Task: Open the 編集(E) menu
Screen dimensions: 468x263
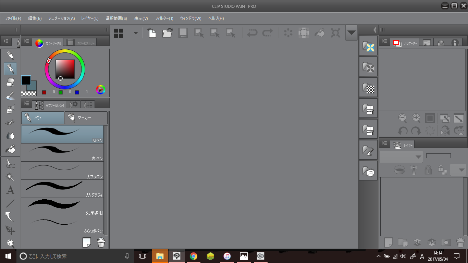Action: click(35, 18)
